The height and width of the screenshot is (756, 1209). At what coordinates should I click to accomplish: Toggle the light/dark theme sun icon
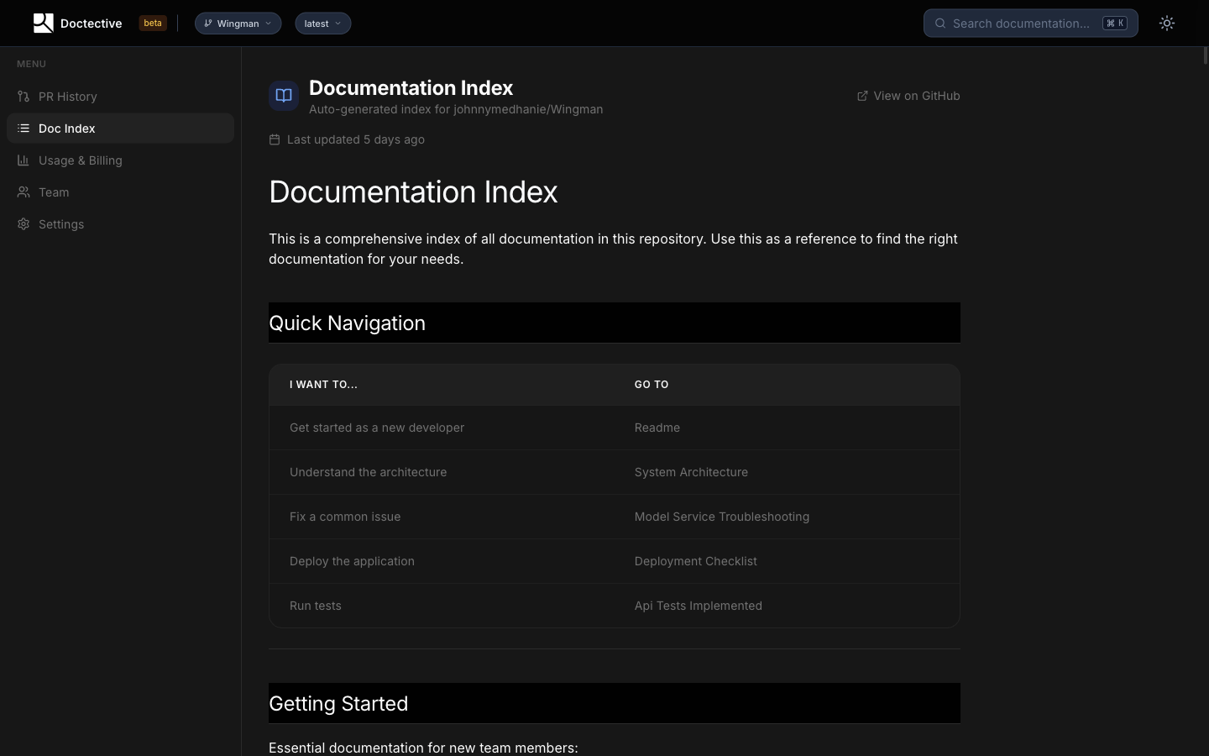[x=1167, y=24]
